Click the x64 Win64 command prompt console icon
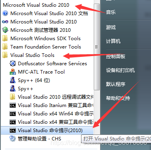Screen dimensions: 151x150 (x=13, y=114)
